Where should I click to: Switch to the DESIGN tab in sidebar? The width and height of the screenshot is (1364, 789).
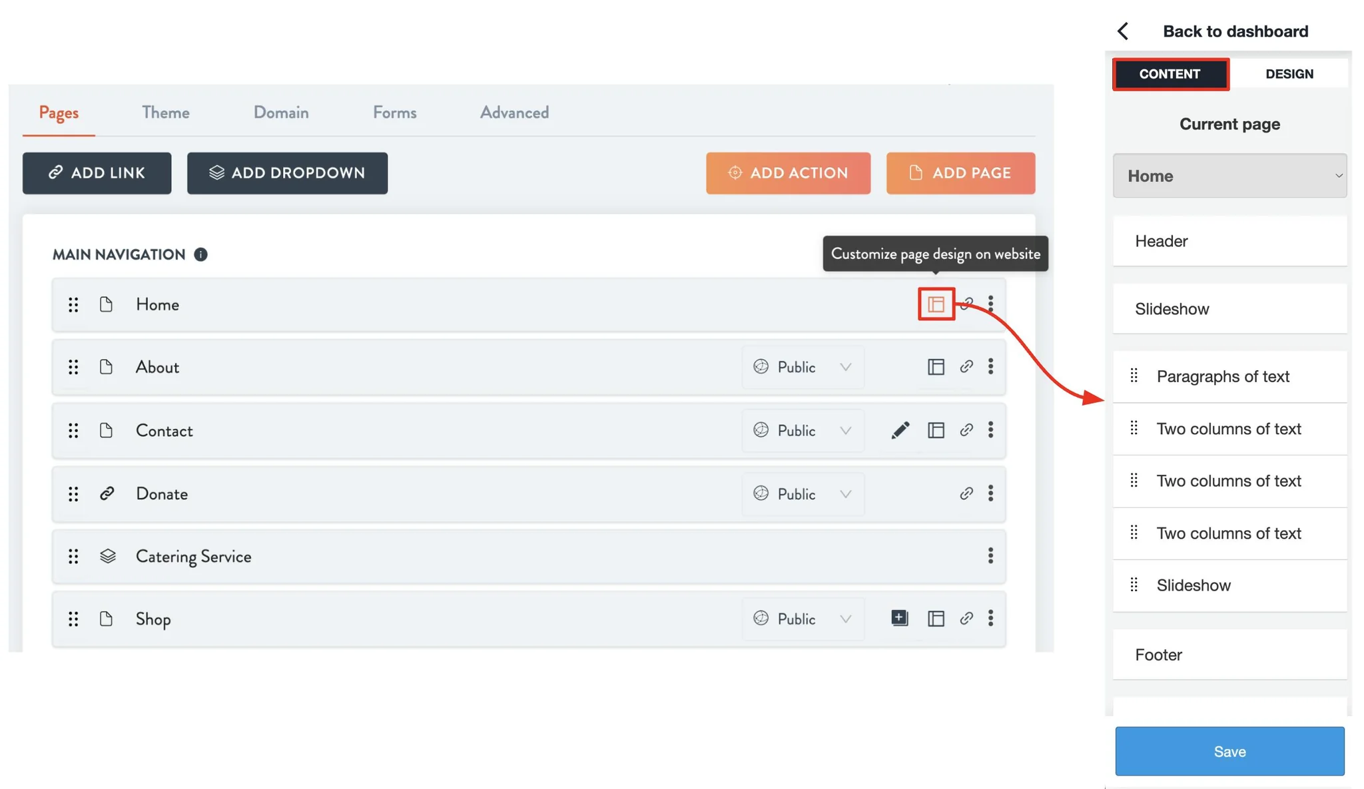(1289, 74)
